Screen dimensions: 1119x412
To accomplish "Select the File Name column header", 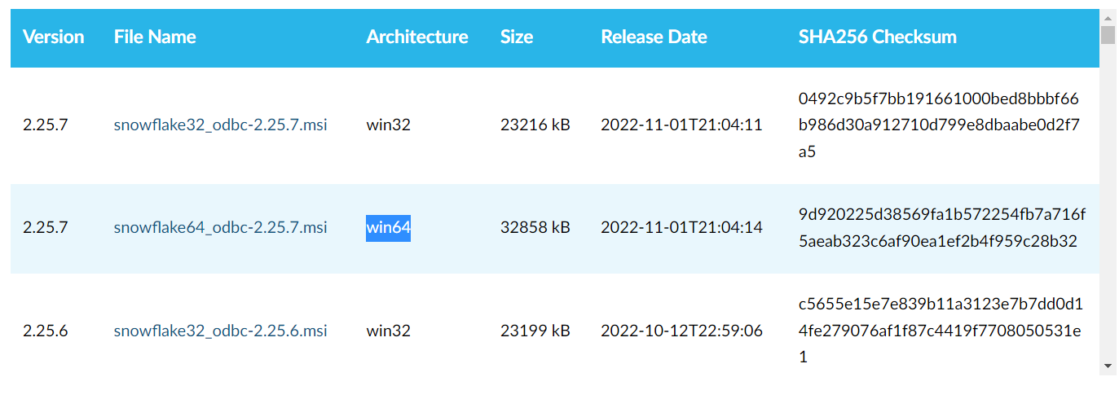I will (155, 37).
